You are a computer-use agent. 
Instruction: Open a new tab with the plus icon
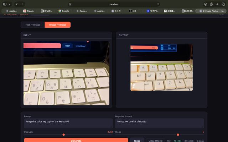[217, 4]
